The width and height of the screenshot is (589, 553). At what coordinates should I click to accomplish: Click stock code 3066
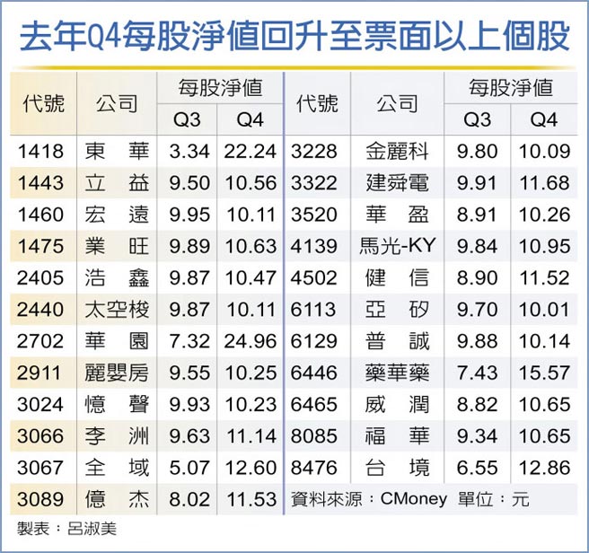pos(40,436)
